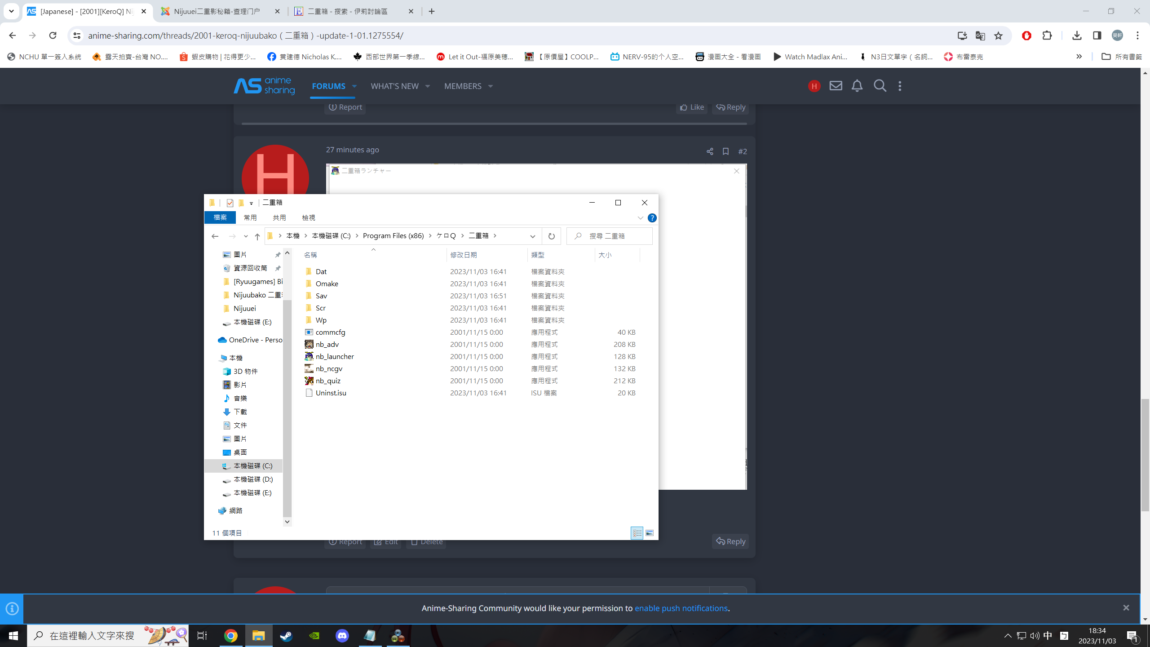Go up one folder level
Screen dimensions: 1150x647
[x=257, y=236]
